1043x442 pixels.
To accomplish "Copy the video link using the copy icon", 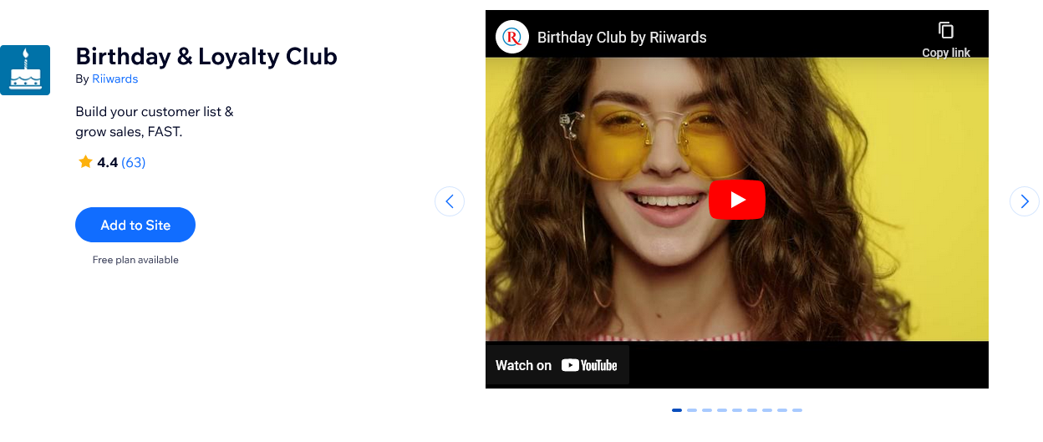I will click(x=945, y=32).
